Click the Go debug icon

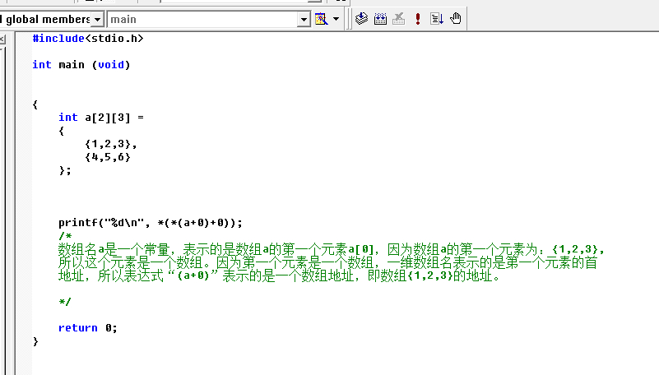tap(437, 19)
